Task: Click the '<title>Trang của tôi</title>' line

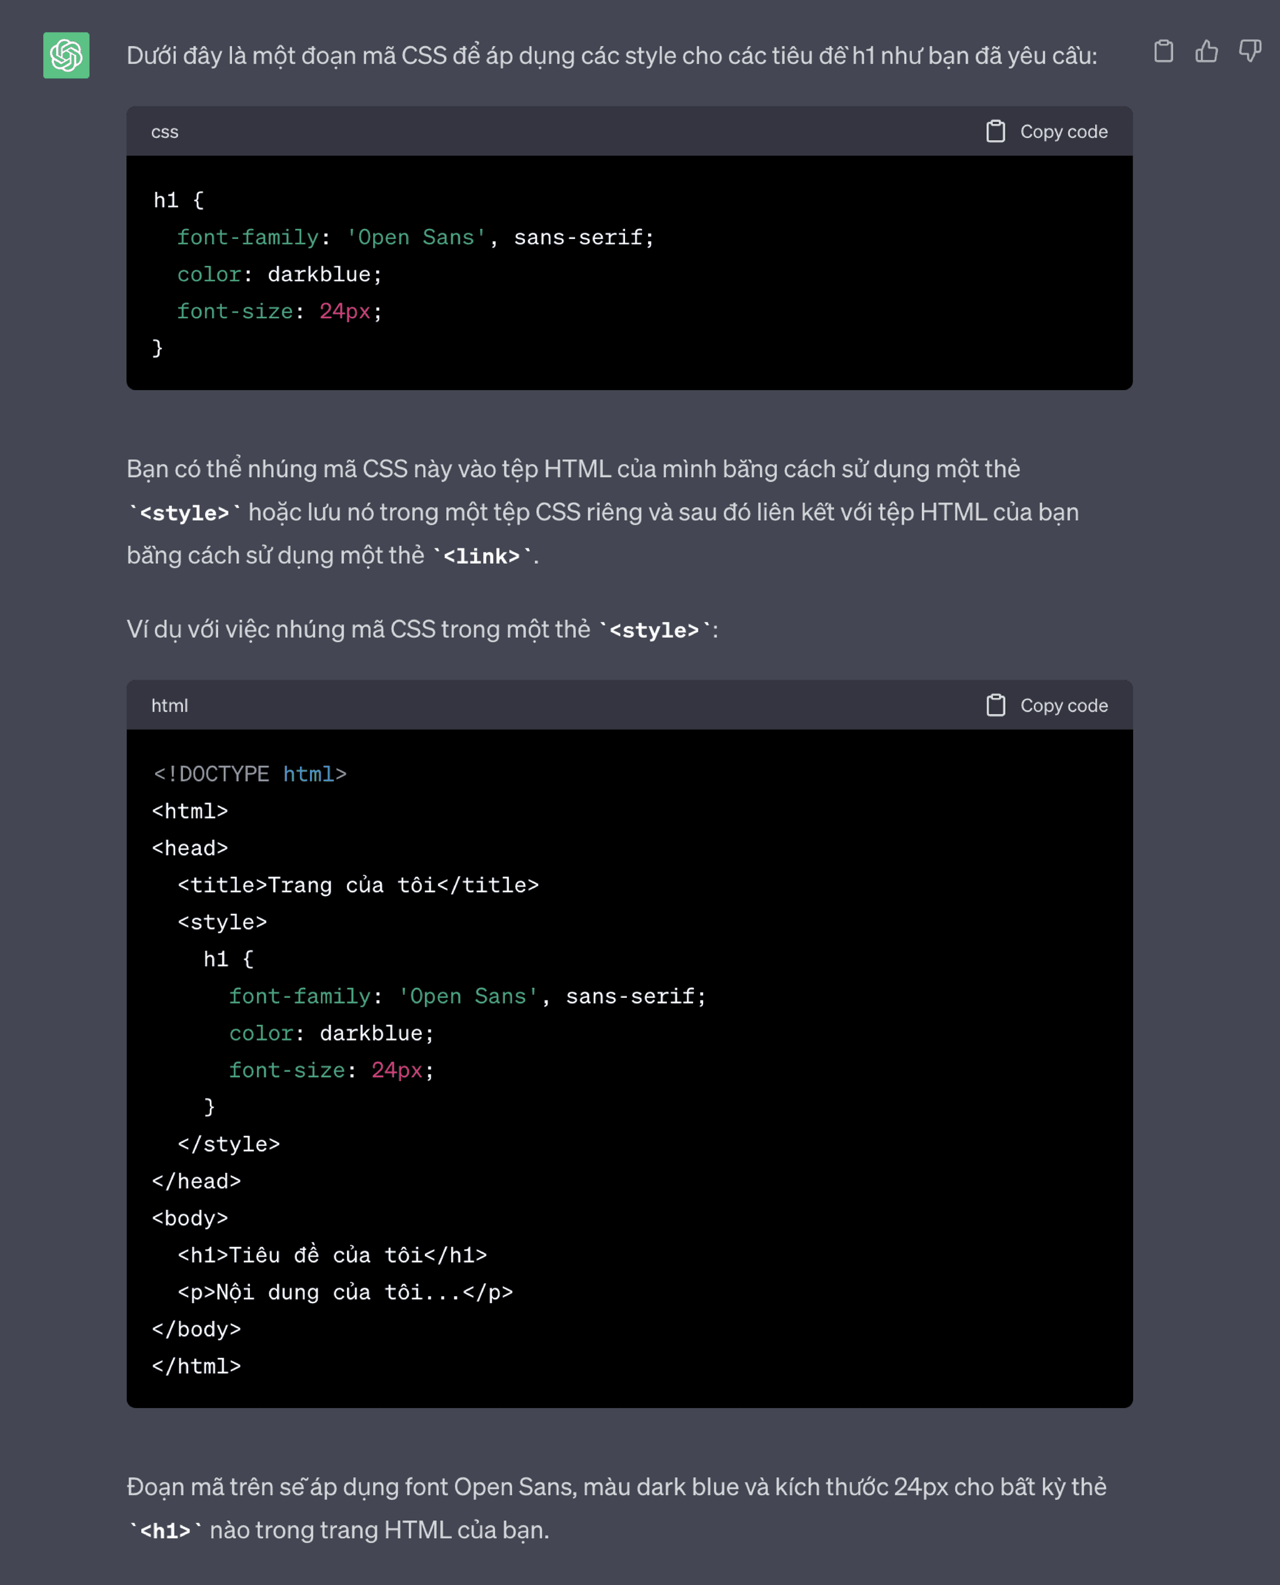Action: tap(357, 885)
